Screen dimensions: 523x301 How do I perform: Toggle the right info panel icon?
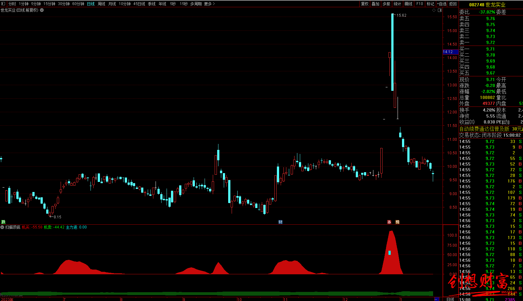tap(440, 10)
